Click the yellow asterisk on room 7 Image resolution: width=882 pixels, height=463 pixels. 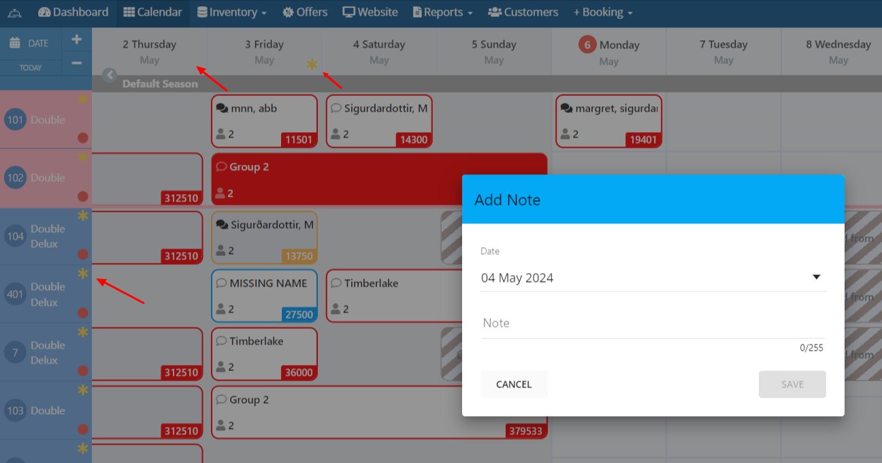pyautogui.click(x=82, y=332)
